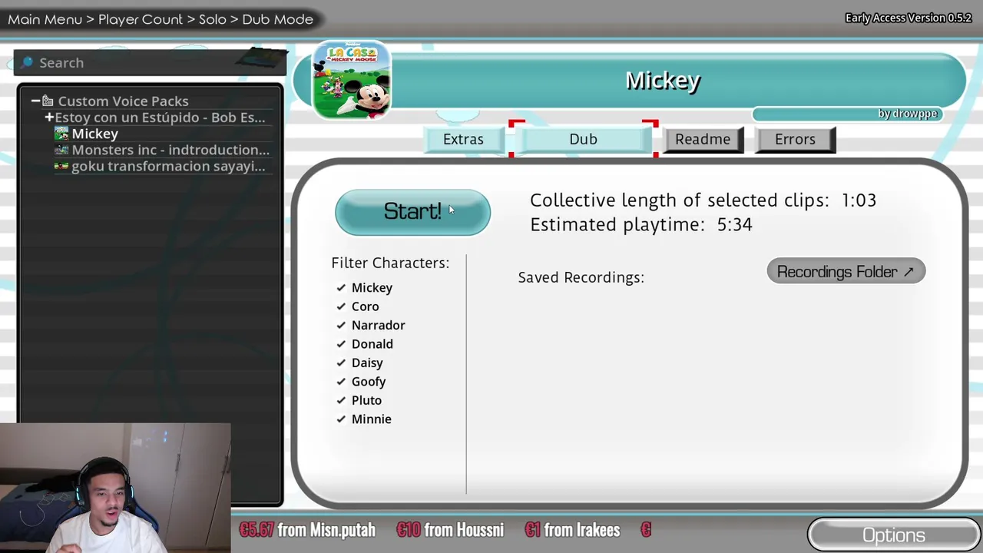This screenshot has width=983, height=553.
Task: Open the Recordings Folder
Action: (x=846, y=272)
